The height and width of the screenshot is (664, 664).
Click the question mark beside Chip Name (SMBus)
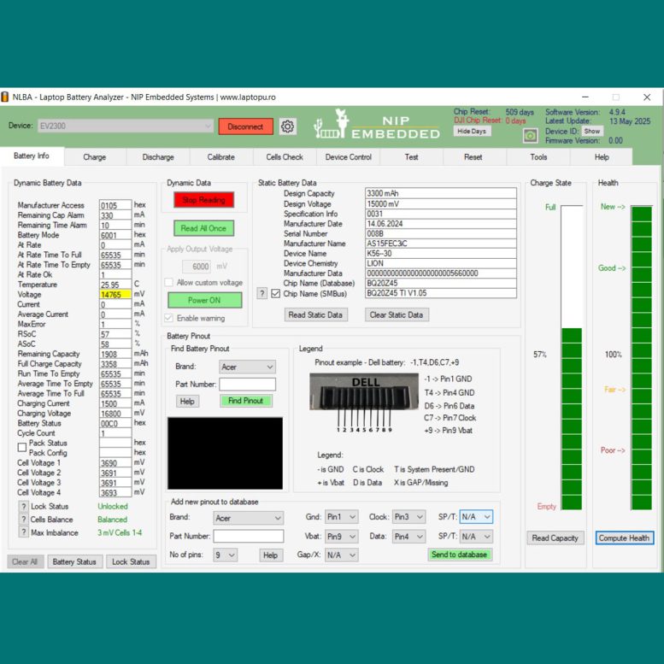[x=262, y=293]
